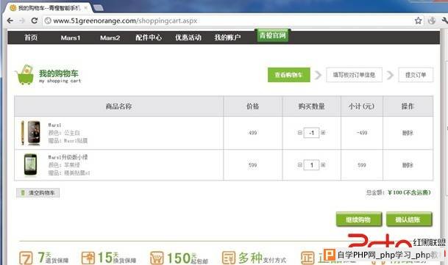This screenshot has width=448, height=265.
Task: Open the Mars2 navigation menu item
Action: [110, 37]
